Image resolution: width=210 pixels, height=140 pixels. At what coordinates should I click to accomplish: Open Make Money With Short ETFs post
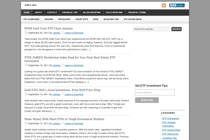(x=64, y=119)
